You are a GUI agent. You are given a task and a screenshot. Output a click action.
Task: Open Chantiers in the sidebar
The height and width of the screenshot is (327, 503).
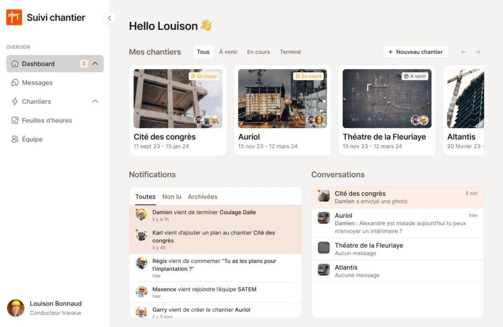click(x=55, y=101)
